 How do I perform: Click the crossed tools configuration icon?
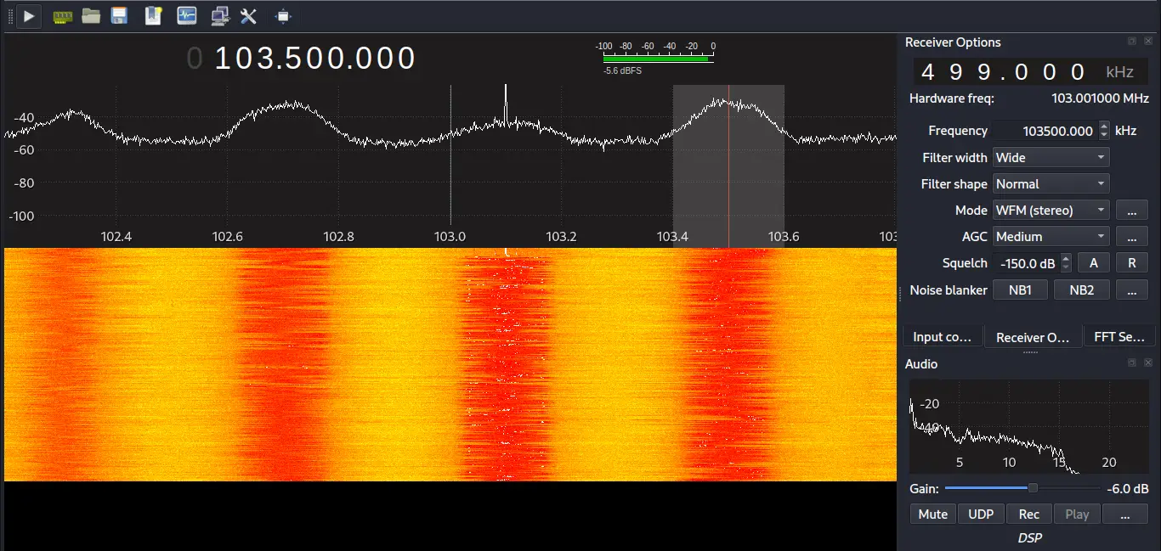point(249,16)
